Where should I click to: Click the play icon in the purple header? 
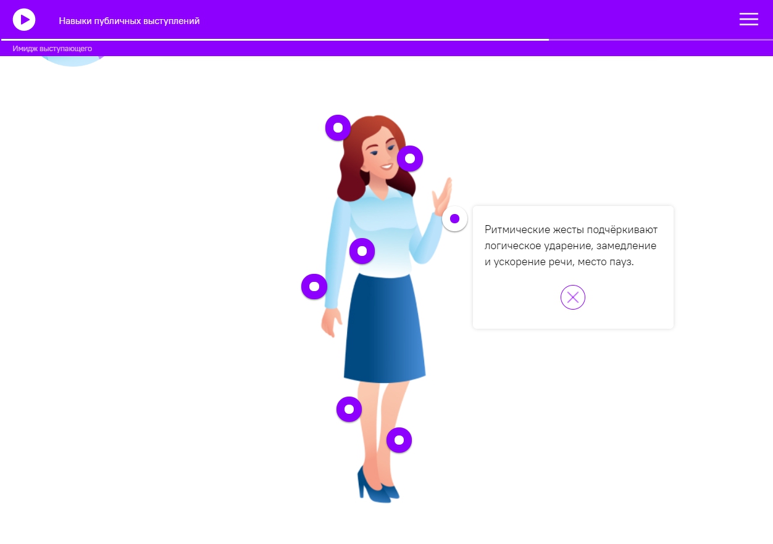[x=24, y=20]
